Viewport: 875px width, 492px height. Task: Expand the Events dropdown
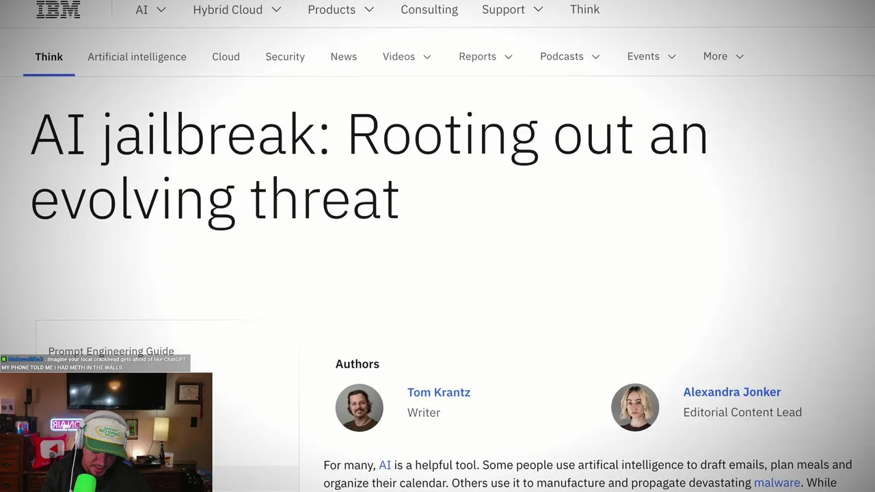[x=652, y=57]
